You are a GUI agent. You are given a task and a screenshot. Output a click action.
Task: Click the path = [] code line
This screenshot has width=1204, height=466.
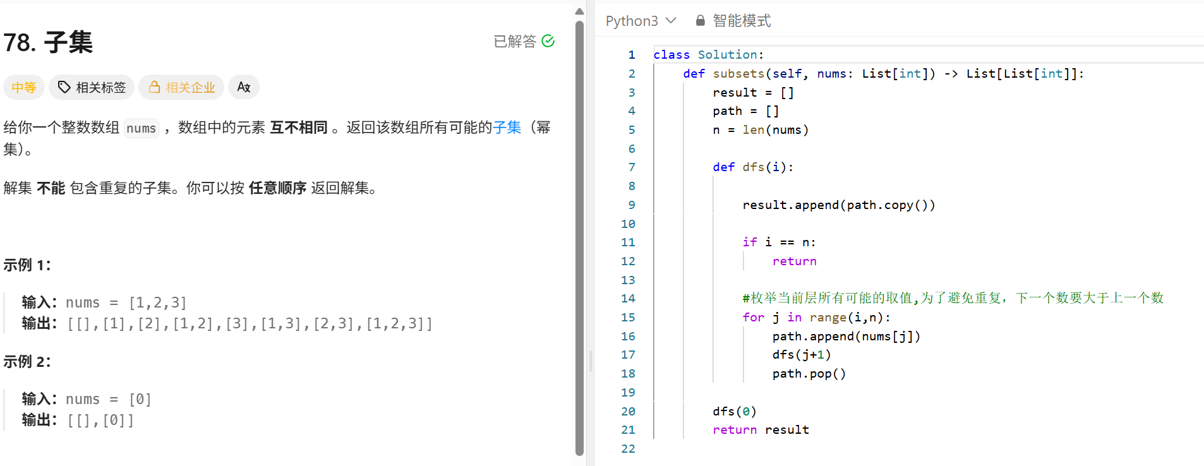(745, 111)
